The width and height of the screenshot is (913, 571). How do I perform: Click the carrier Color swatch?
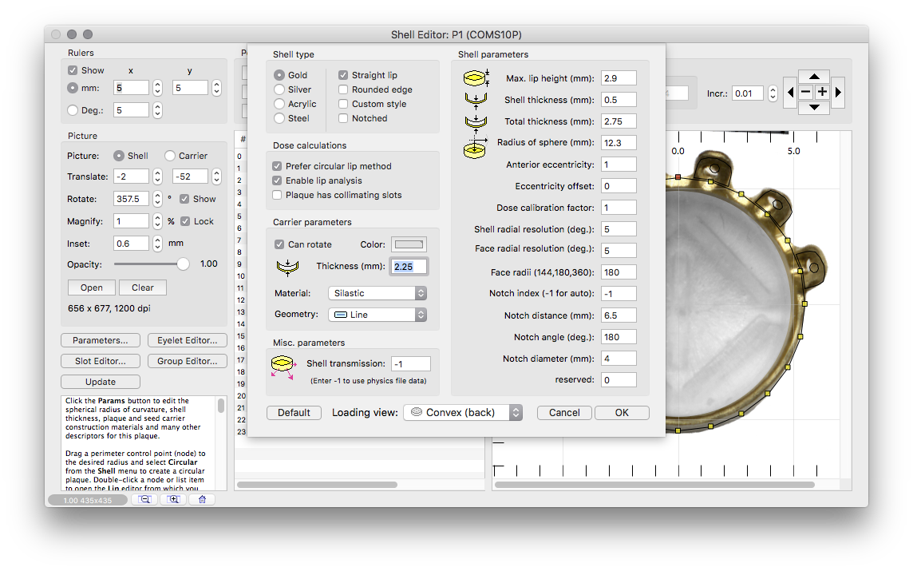(x=409, y=244)
